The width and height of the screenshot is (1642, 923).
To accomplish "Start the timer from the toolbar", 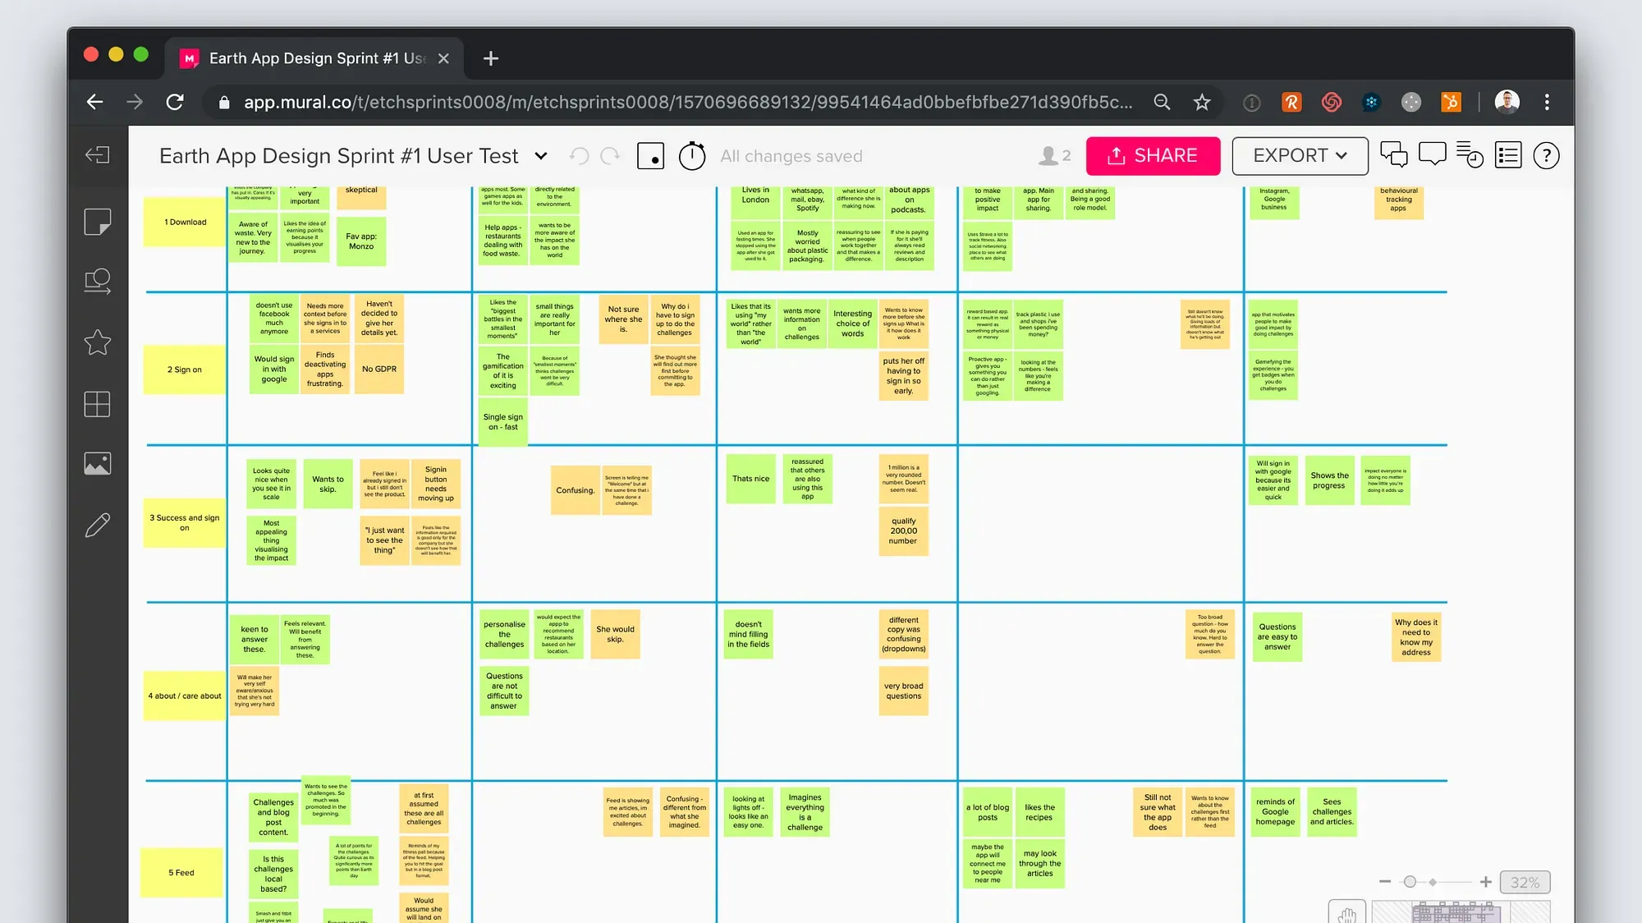I will pos(692,156).
